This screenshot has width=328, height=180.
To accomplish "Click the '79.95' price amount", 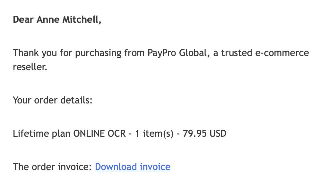I will tap(195, 134).
